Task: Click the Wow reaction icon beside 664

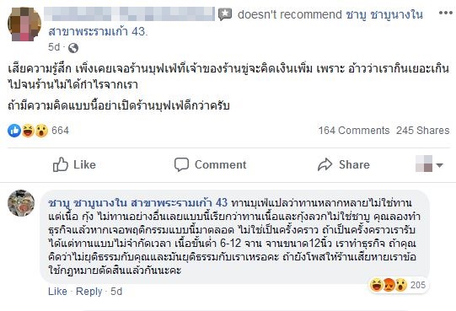Action: 41,131
